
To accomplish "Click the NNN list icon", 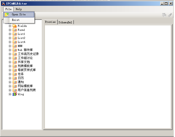I will pyautogui.click(x=15, y=46).
